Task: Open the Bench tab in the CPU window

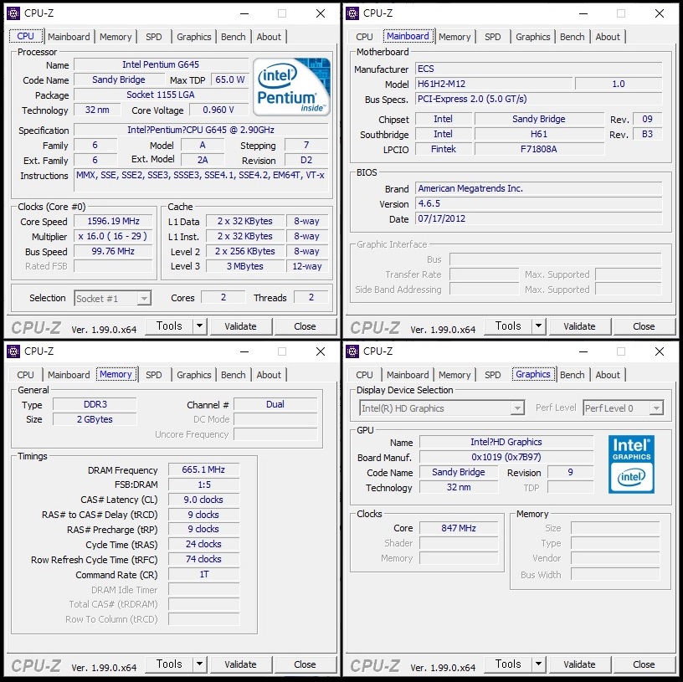Action: (234, 37)
